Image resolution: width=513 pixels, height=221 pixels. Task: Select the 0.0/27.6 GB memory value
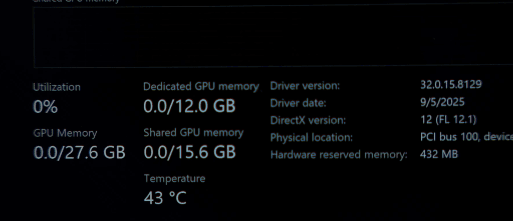(x=79, y=153)
